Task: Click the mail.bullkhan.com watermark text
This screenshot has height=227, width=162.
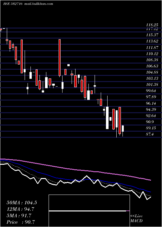Action: (39, 4)
